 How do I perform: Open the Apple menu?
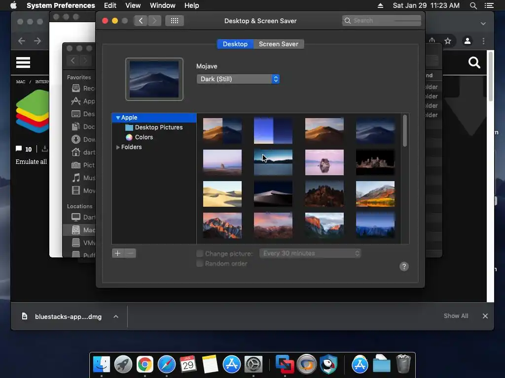point(13,5)
